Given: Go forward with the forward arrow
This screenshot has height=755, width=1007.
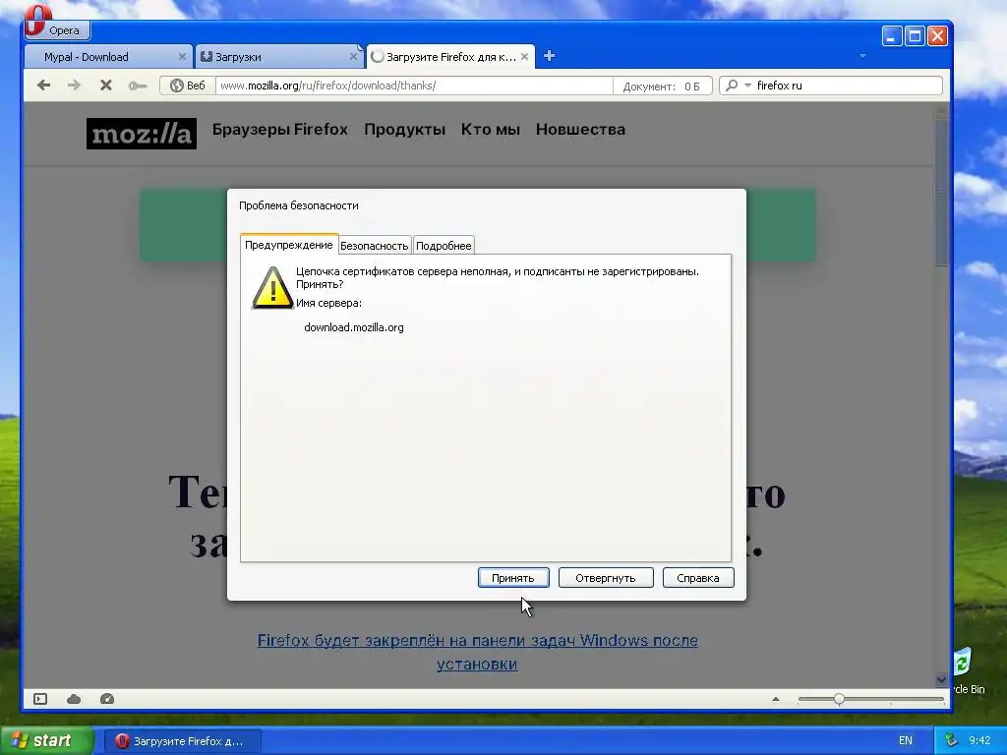Looking at the screenshot, I should [75, 85].
